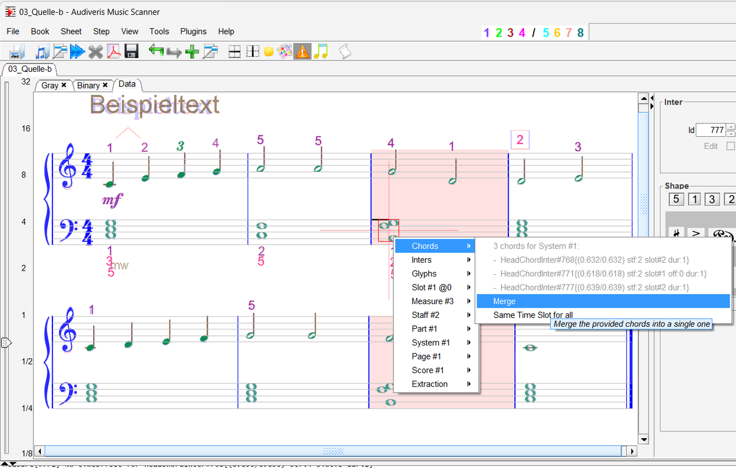Open the Sheet menu
Screen dimensions: 736x468
[71, 32]
